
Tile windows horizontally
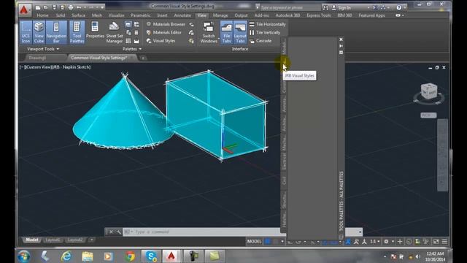point(268,24)
